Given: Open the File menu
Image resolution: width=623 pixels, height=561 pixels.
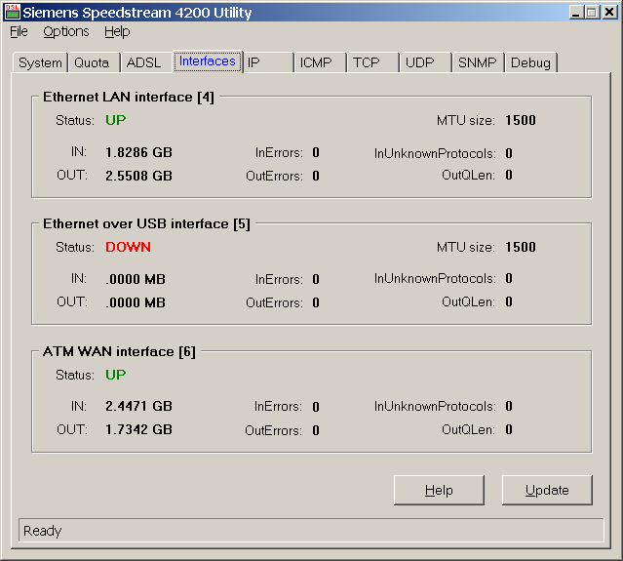Looking at the screenshot, I should point(19,31).
